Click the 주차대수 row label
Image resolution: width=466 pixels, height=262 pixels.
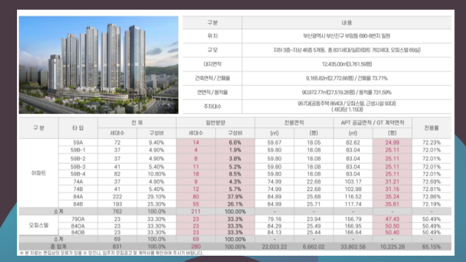(213, 107)
